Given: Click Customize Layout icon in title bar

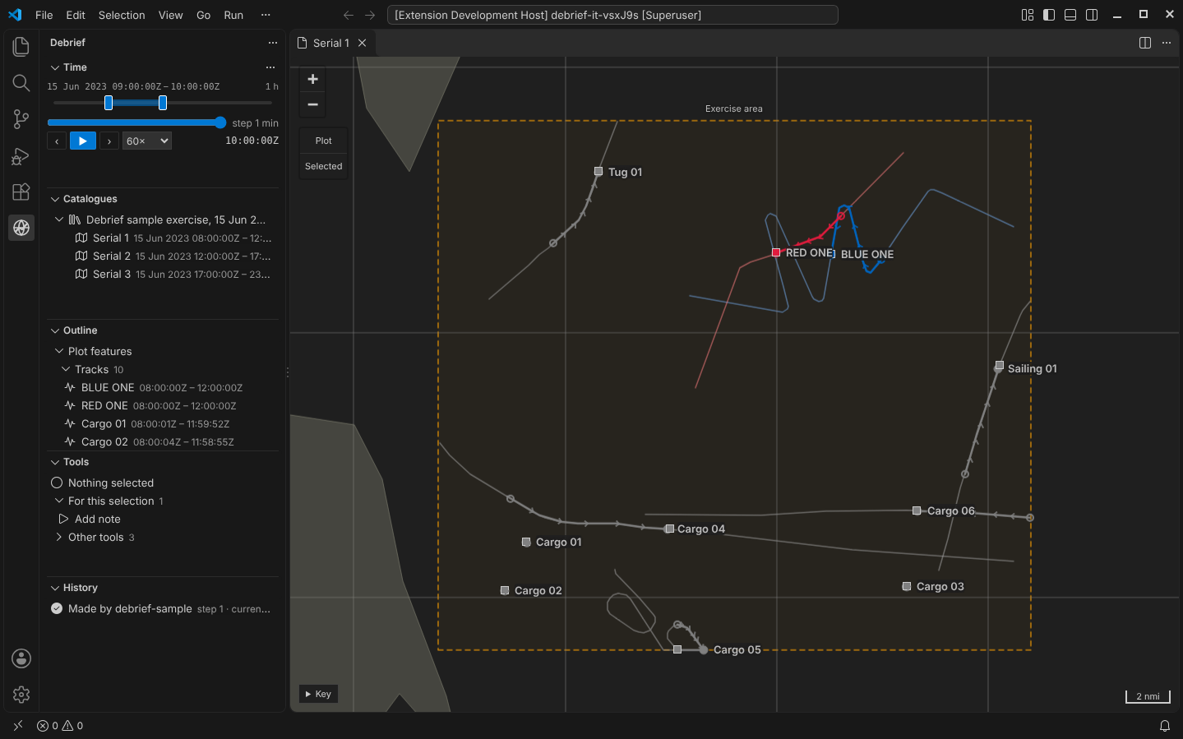Looking at the screenshot, I should tap(1028, 15).
